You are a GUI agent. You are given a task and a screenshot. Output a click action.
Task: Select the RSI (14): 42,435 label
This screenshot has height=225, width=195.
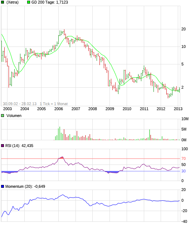pos(19,146)
